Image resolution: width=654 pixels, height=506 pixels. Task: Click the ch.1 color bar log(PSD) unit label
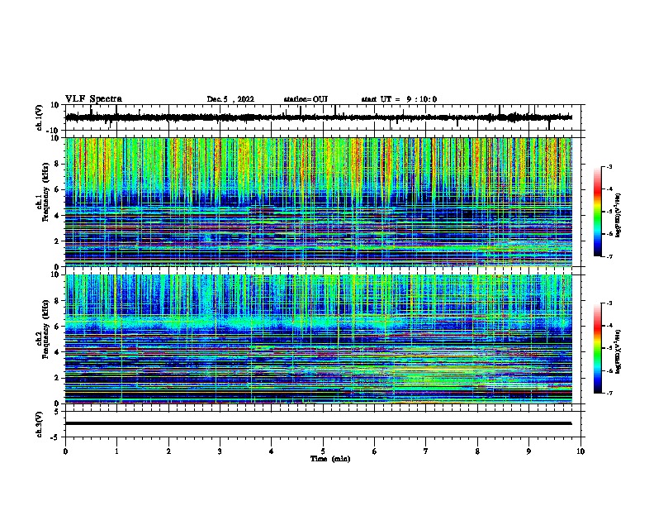coord(618,215)
